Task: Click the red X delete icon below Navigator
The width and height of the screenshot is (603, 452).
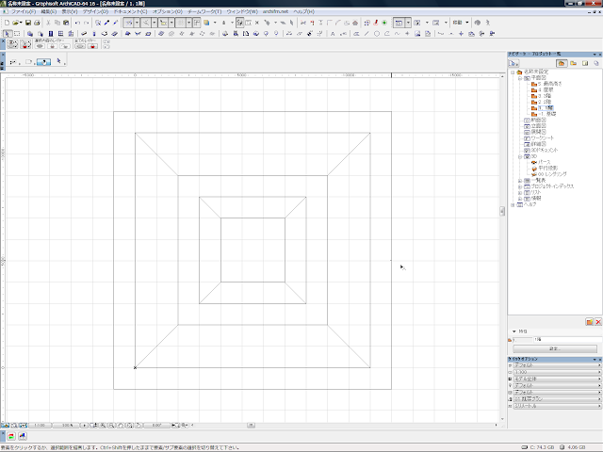Action: click(598, 322)
